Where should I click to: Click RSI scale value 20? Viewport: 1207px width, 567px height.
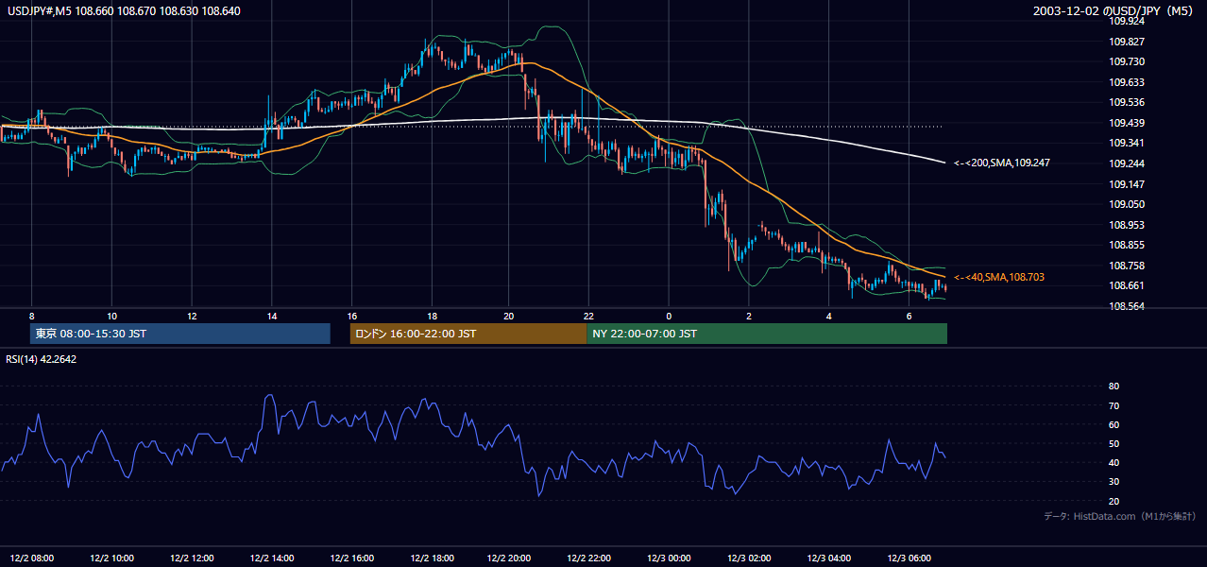[1114, 501]
